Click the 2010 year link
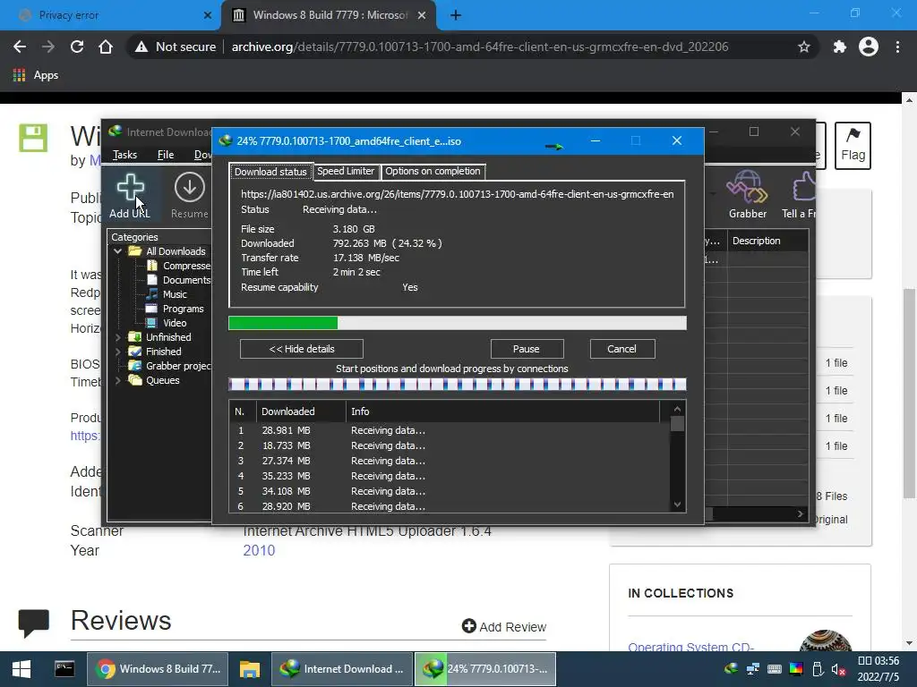This screenshot has width=917, height=687. coord(259,550)
